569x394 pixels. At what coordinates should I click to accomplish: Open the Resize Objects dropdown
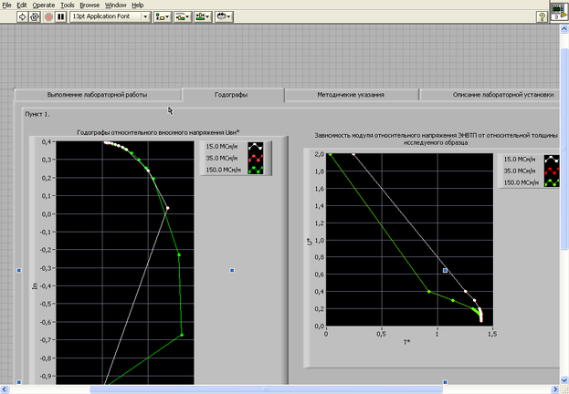[204, 16]
